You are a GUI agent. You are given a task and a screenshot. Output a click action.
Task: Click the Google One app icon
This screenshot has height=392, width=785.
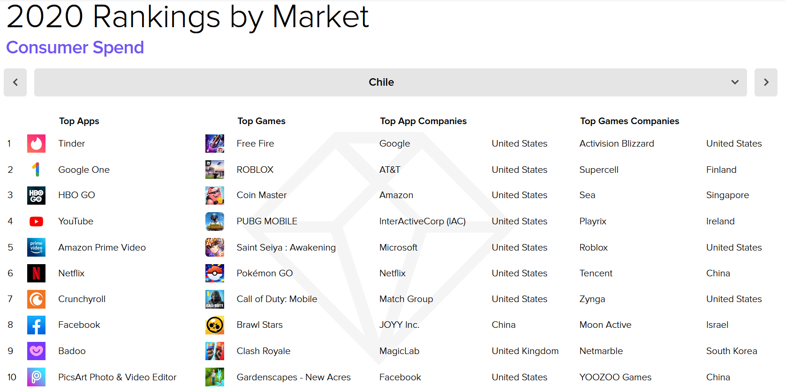pos(36,170)
